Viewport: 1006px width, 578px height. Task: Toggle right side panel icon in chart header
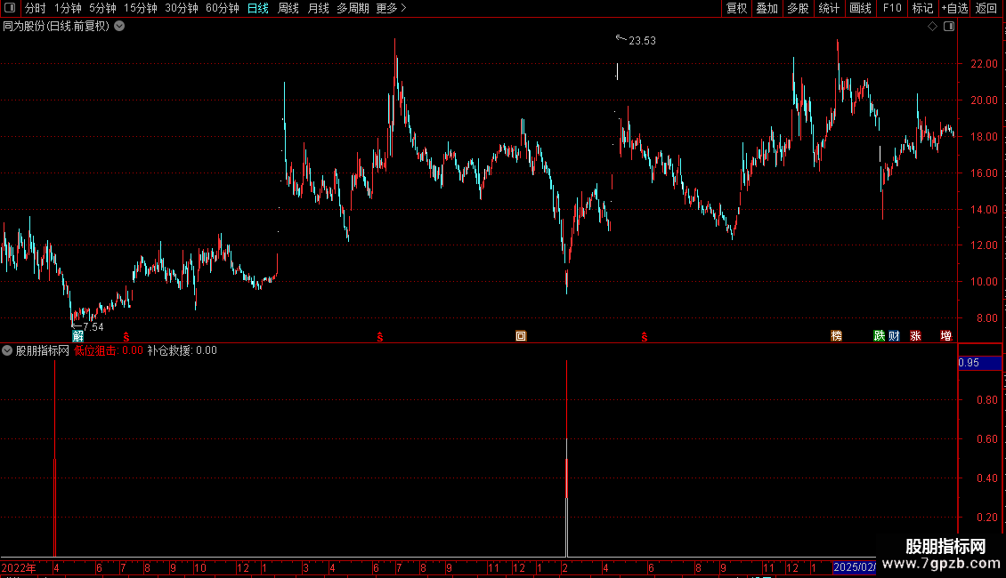coord(949,27)
